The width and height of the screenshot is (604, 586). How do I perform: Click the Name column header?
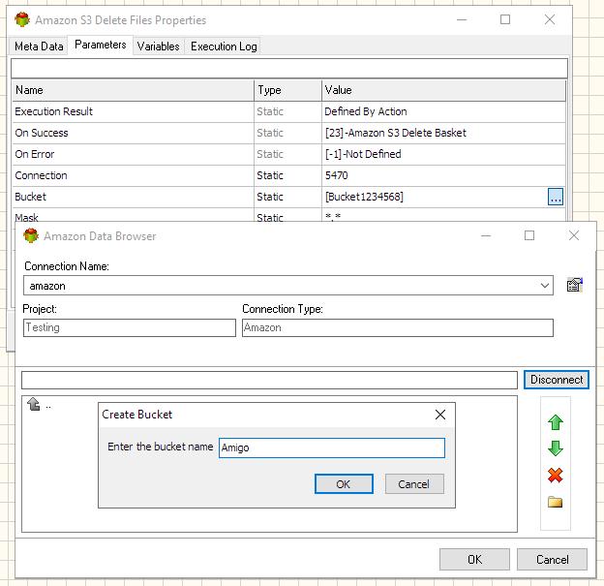click(133, 90)
